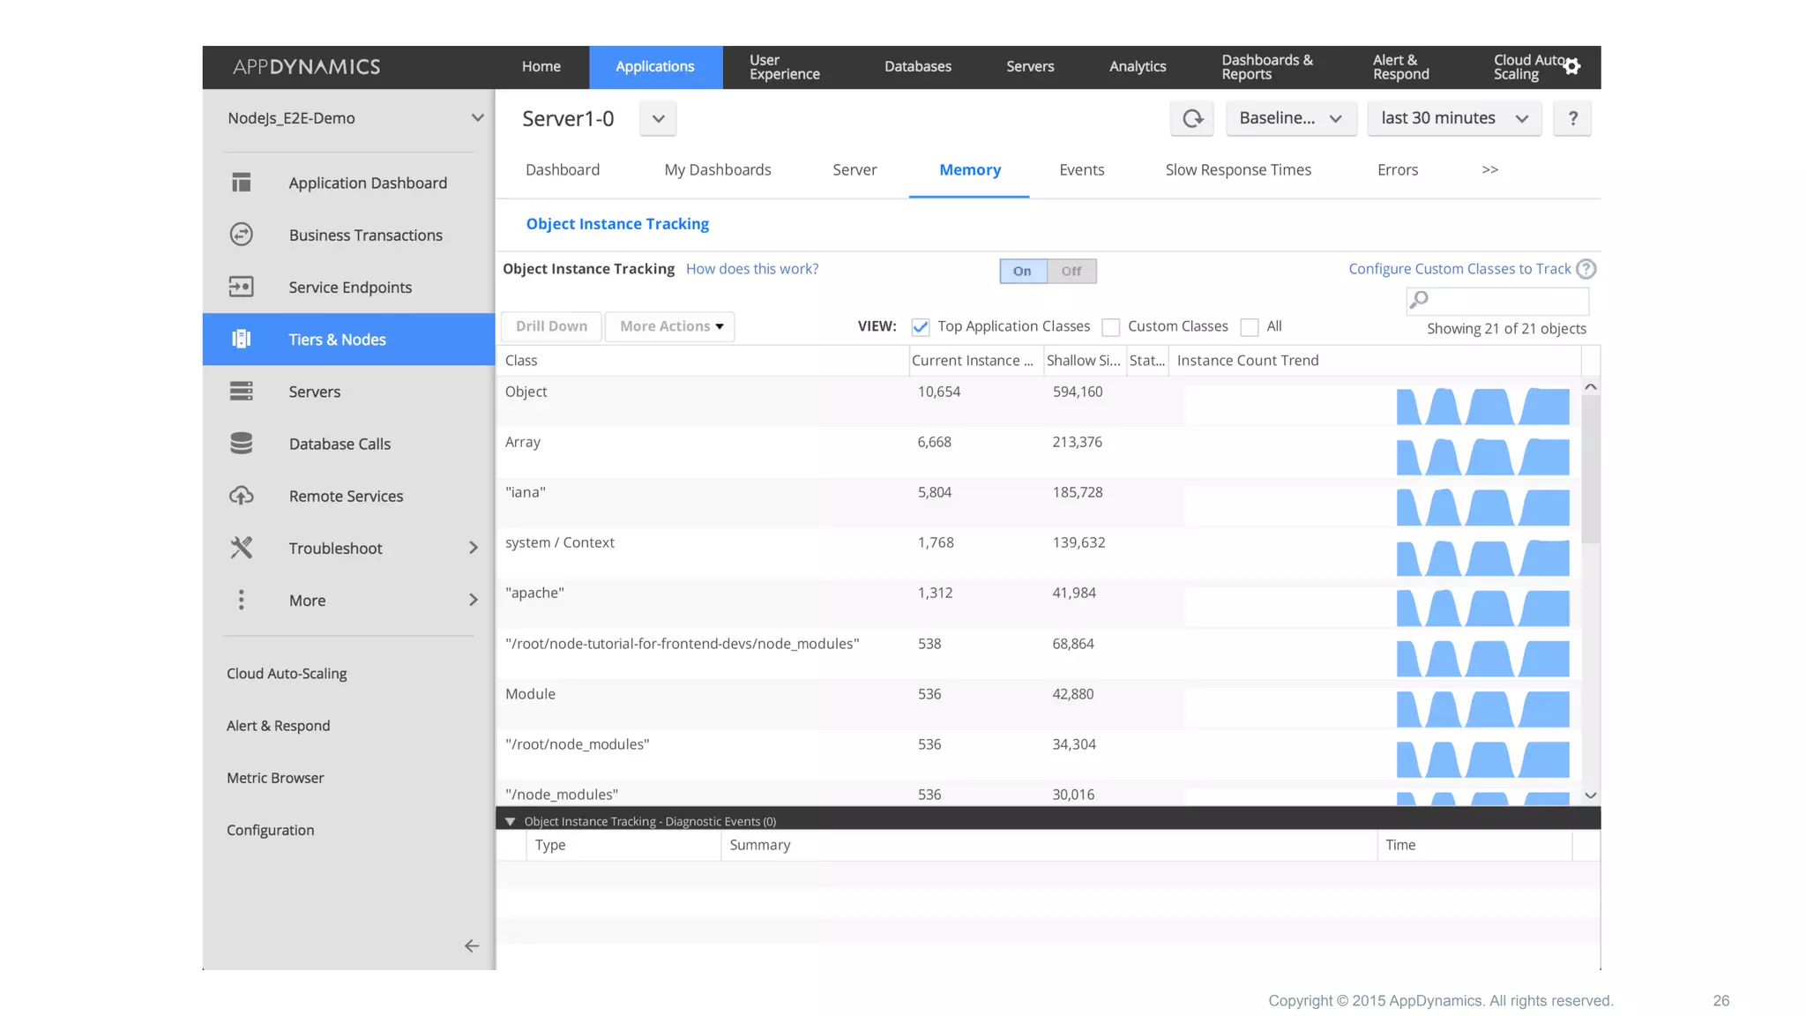The height and width of the screenshot is (1016, 1806).
Task: Show more tabs with the >> button
Action: pyautogui.click(x=1489, y=169)
